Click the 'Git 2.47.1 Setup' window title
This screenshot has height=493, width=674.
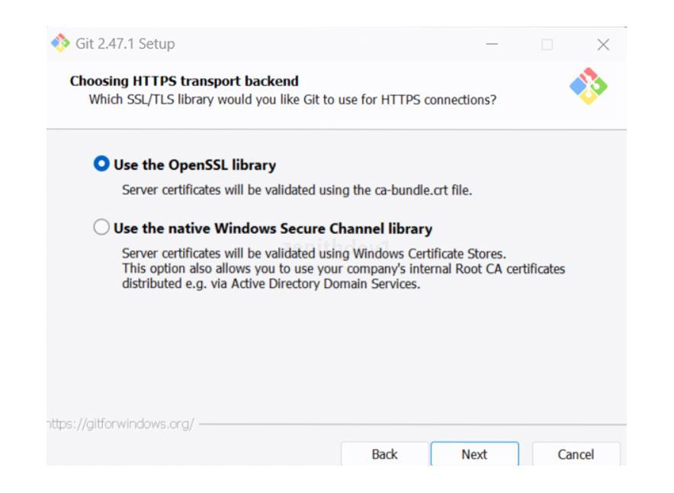[x=125, y=43]
